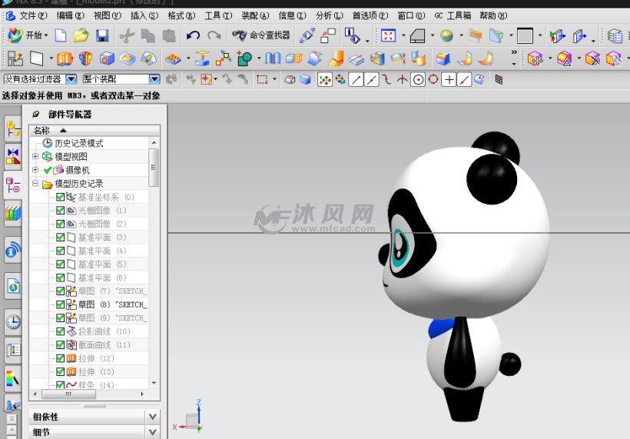Screen dimensions: 630x439
Task: Open the 帮助(H) menu
Action: point(493,15)
